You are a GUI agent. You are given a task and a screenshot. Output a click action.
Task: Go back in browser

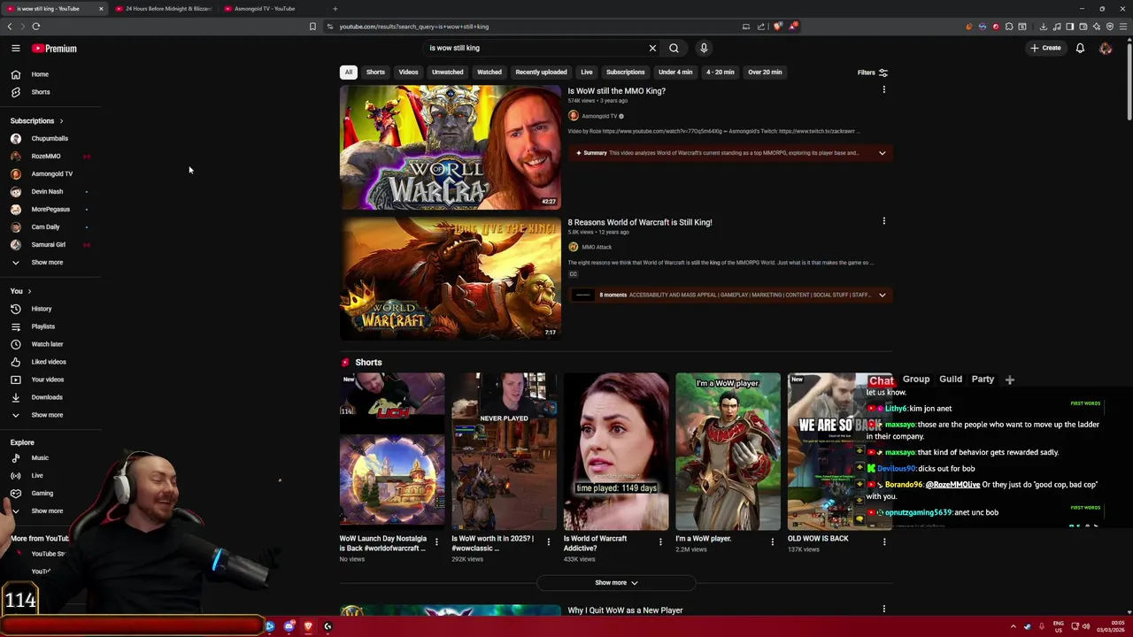pos(10,27)
